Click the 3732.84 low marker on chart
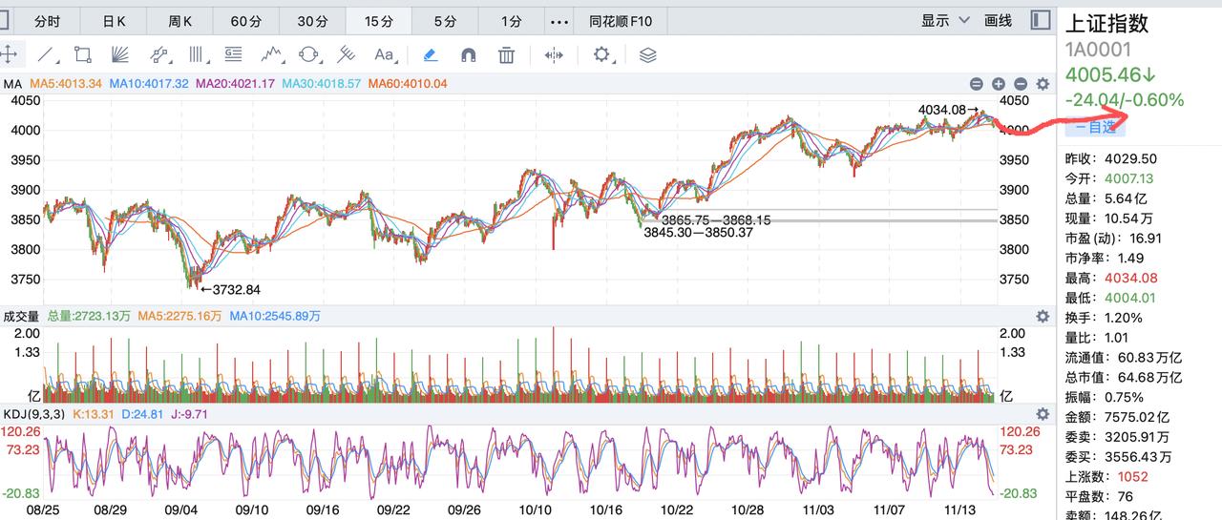Image resolution: width=1222 pixels, height=520 pixels. (x=230, y=289)
